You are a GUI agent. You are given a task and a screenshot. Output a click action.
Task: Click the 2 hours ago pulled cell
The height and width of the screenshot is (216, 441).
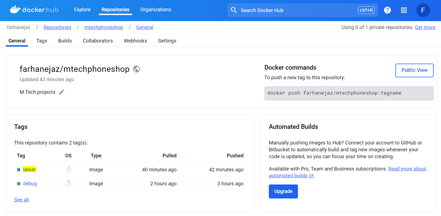[163, 184]
